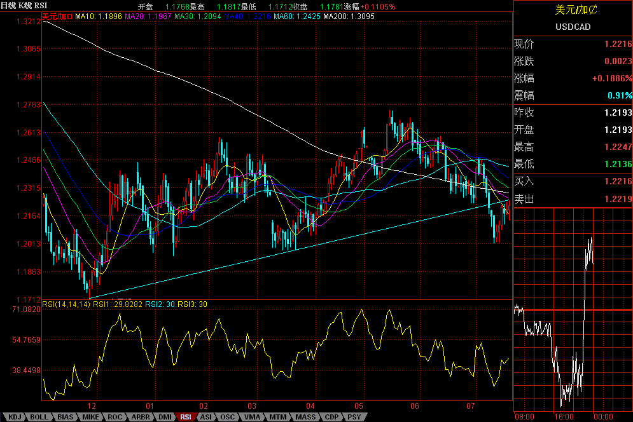Click the MA10: 1.1896 legend label
The image size is (633, 422).
click(x=99, y=17)
